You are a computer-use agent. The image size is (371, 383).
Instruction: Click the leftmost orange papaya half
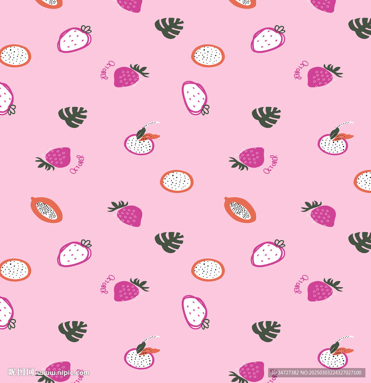point(46,210)
